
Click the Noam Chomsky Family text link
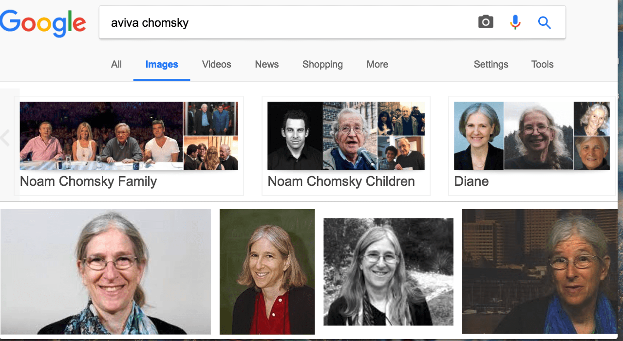click(88, 181)
